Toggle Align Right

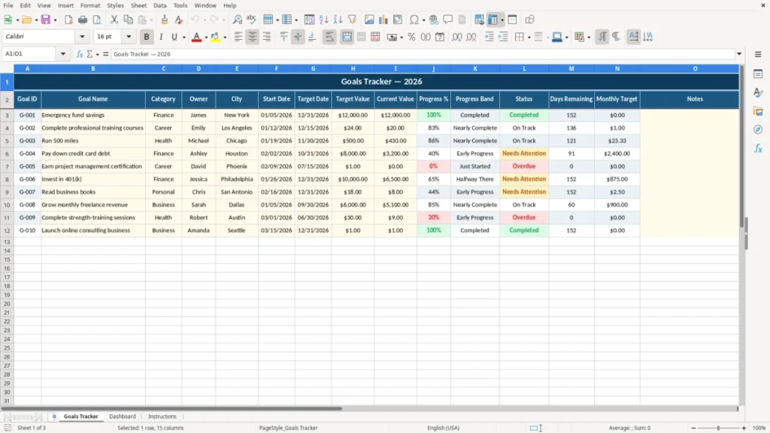[267, 37]
